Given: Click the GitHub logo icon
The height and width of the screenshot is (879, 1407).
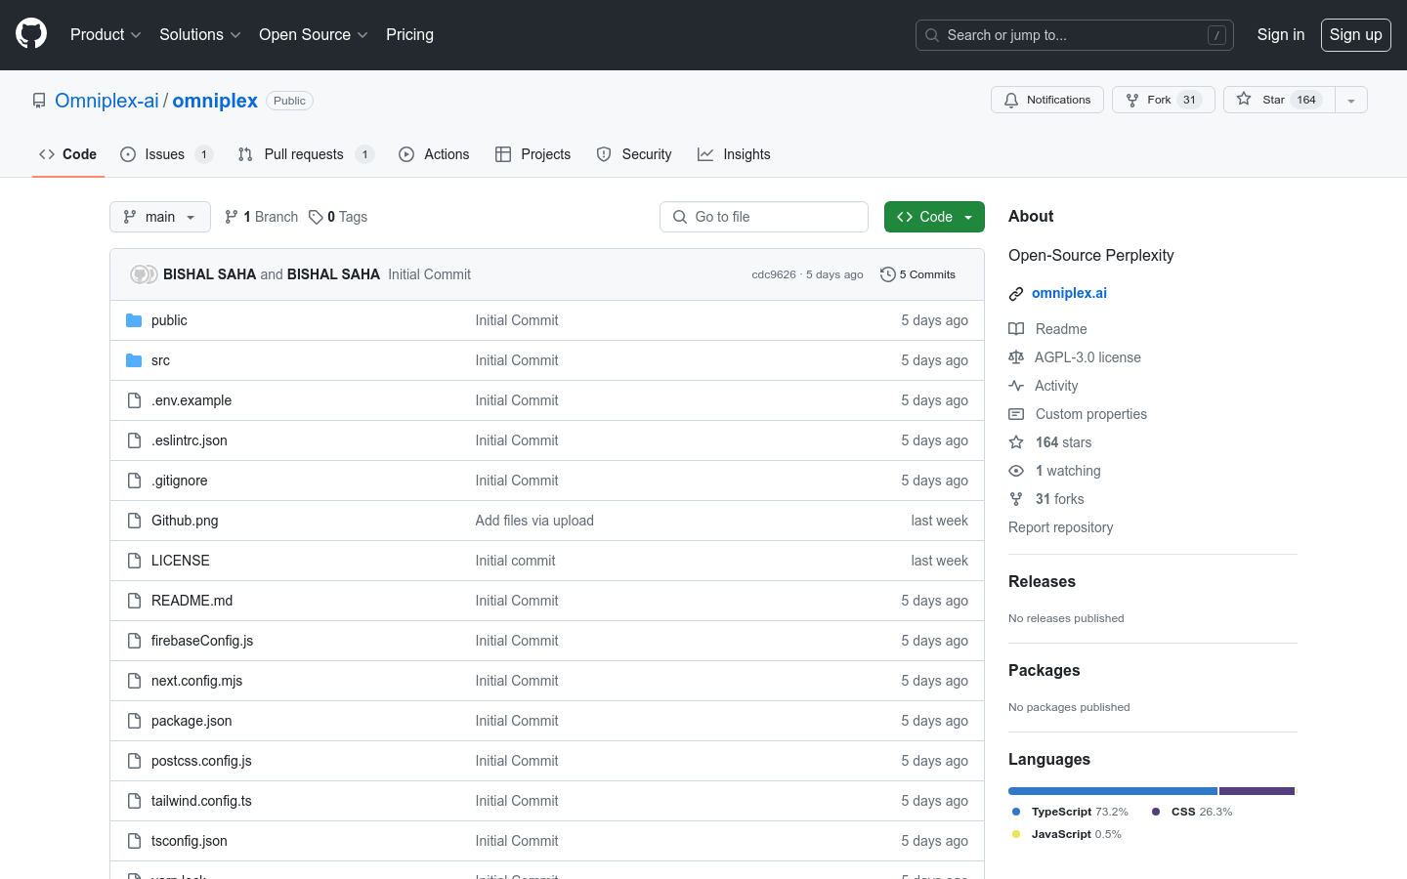Looking at the screenshot, I should (x=31, y=34).
